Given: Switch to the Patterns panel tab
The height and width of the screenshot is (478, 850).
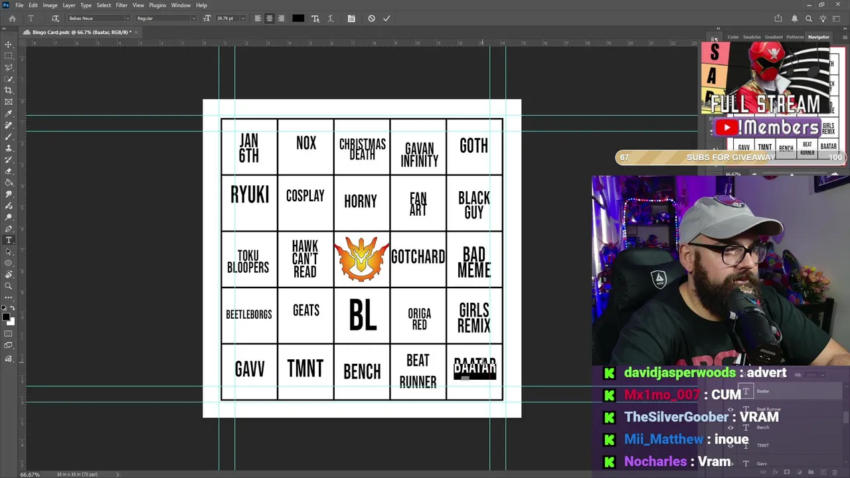Looking at the screenshot, I should click(795, 37).
